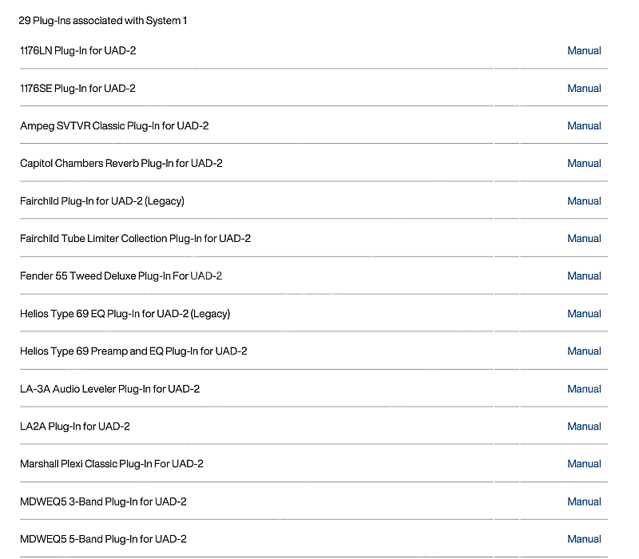Select the LA-3A Audio Leveler Plug-In entry
Screen dimensions: 639x559
point(109,389)
